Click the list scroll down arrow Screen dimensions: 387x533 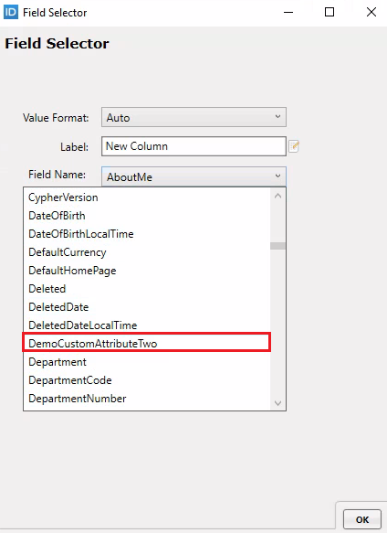tap(277, 403)
